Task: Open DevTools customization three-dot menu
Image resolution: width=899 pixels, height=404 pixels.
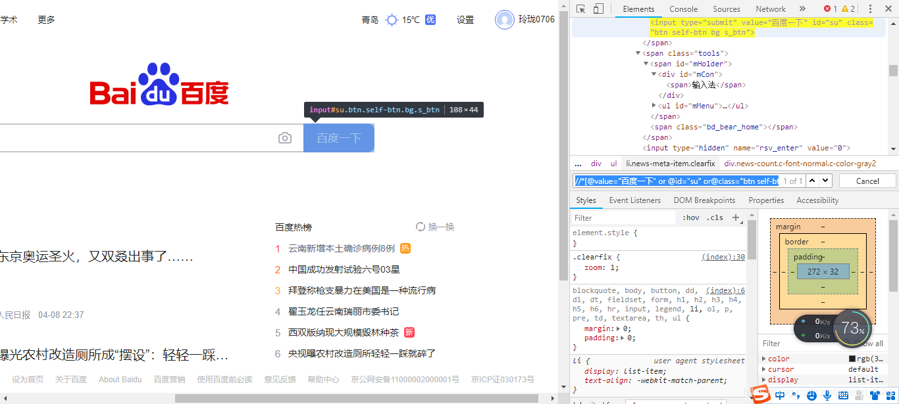Action: [870, 8]
